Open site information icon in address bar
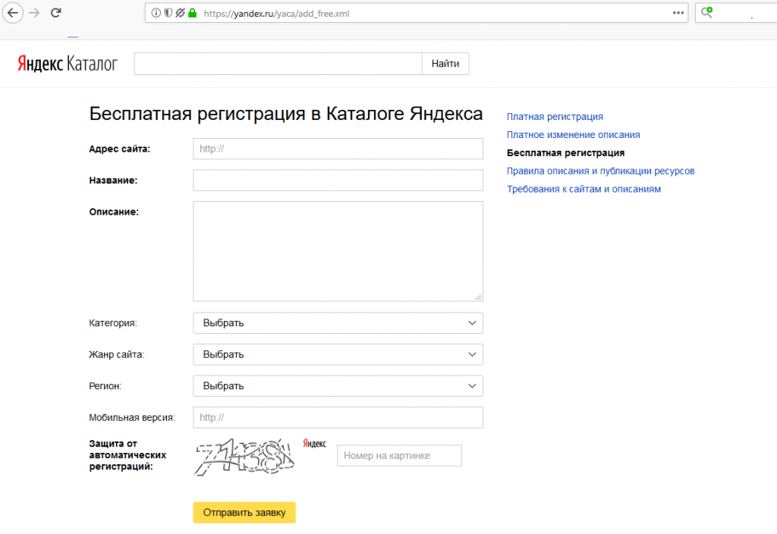This screenshot has height=534, width=777. (x=156, y=14)
